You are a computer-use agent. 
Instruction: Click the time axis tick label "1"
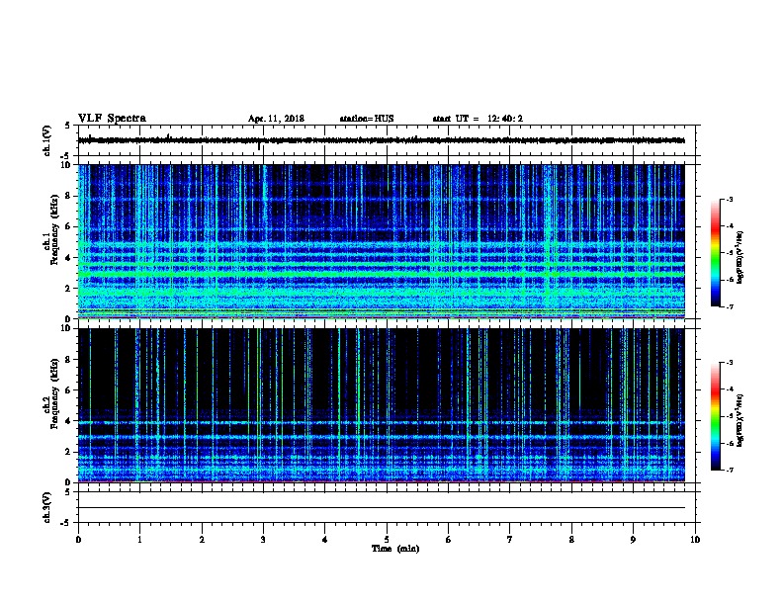[x=139, y=540]
